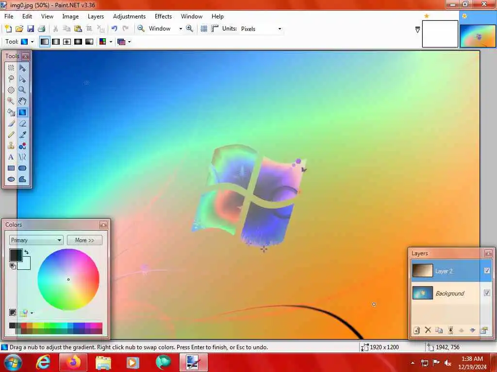This screenshot has width=497, height=372.
Task: Select the Move Selection tool
Action: coord(22,79)
